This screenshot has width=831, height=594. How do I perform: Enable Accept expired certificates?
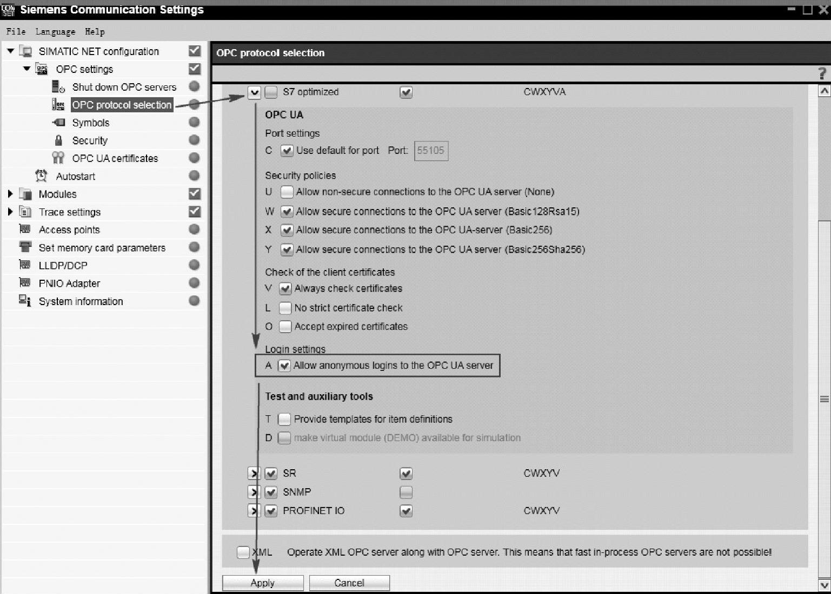(x=285, y=327)
